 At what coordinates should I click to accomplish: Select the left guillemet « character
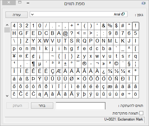click(129, 72)
